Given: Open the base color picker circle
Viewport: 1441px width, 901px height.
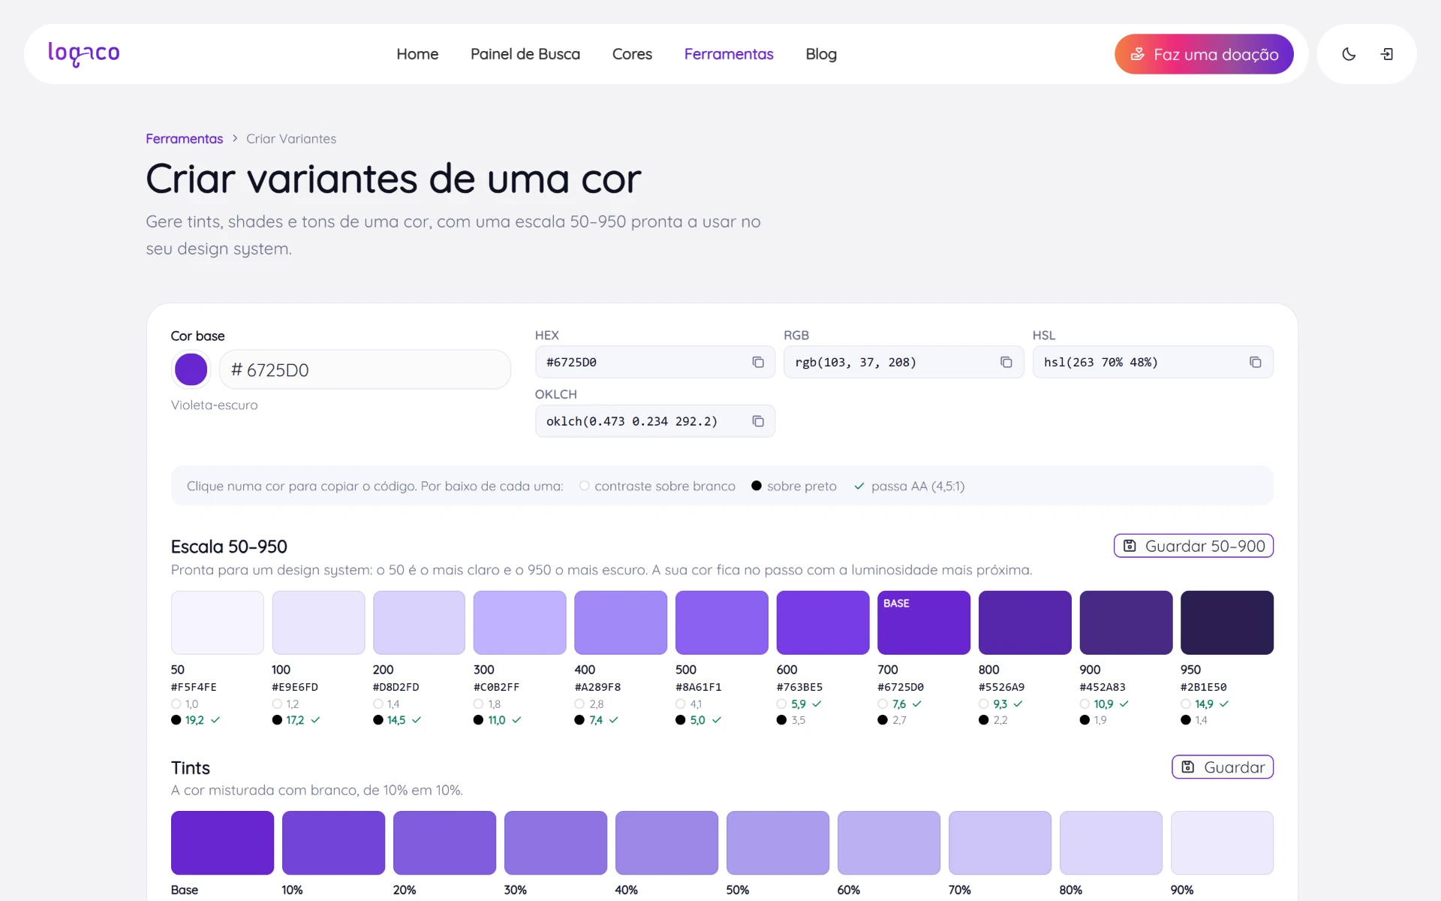Looking at the screenshot, I should tap(191, 369).
